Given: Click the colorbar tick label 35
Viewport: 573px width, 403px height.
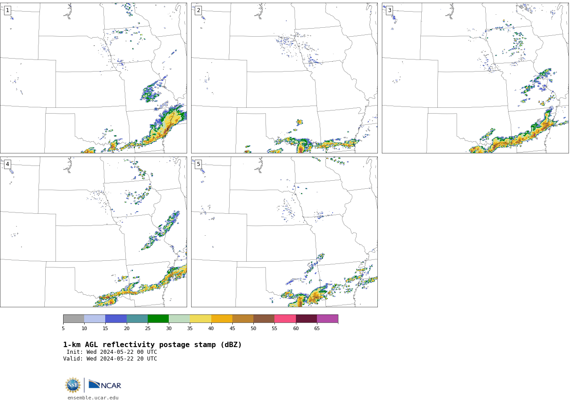Looking at the screenshot, I should (190, 328).
